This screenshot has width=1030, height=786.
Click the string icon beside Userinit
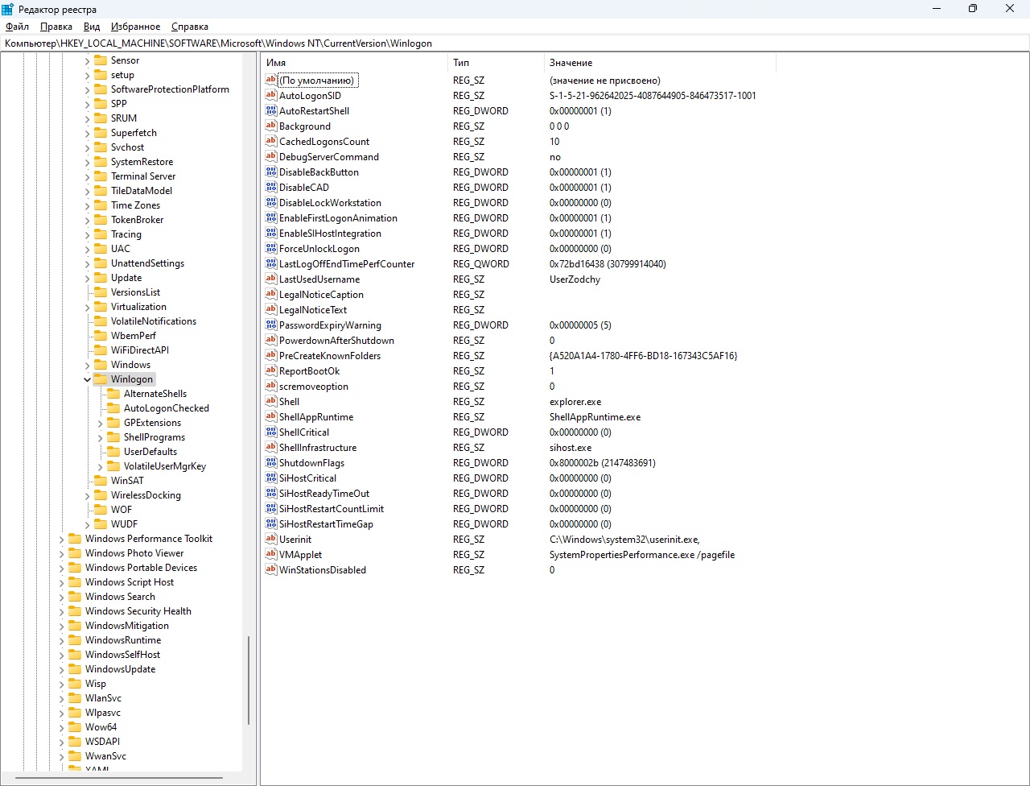click(x=271, y=540)
